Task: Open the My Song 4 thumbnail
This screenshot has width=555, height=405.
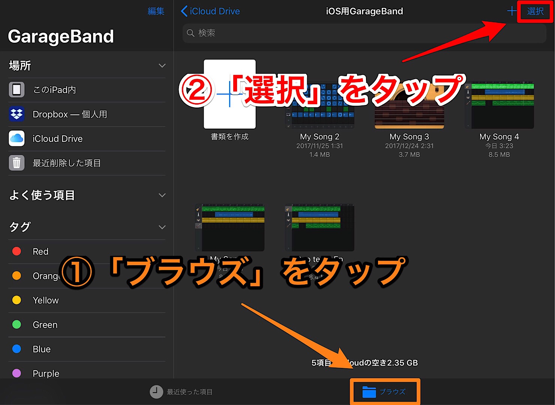Action: [499, 105]
